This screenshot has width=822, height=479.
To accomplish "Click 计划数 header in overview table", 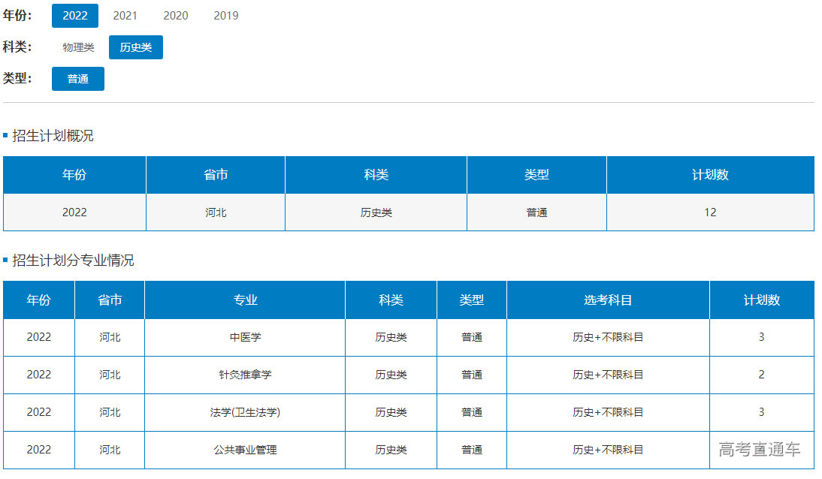I will 710,175.
